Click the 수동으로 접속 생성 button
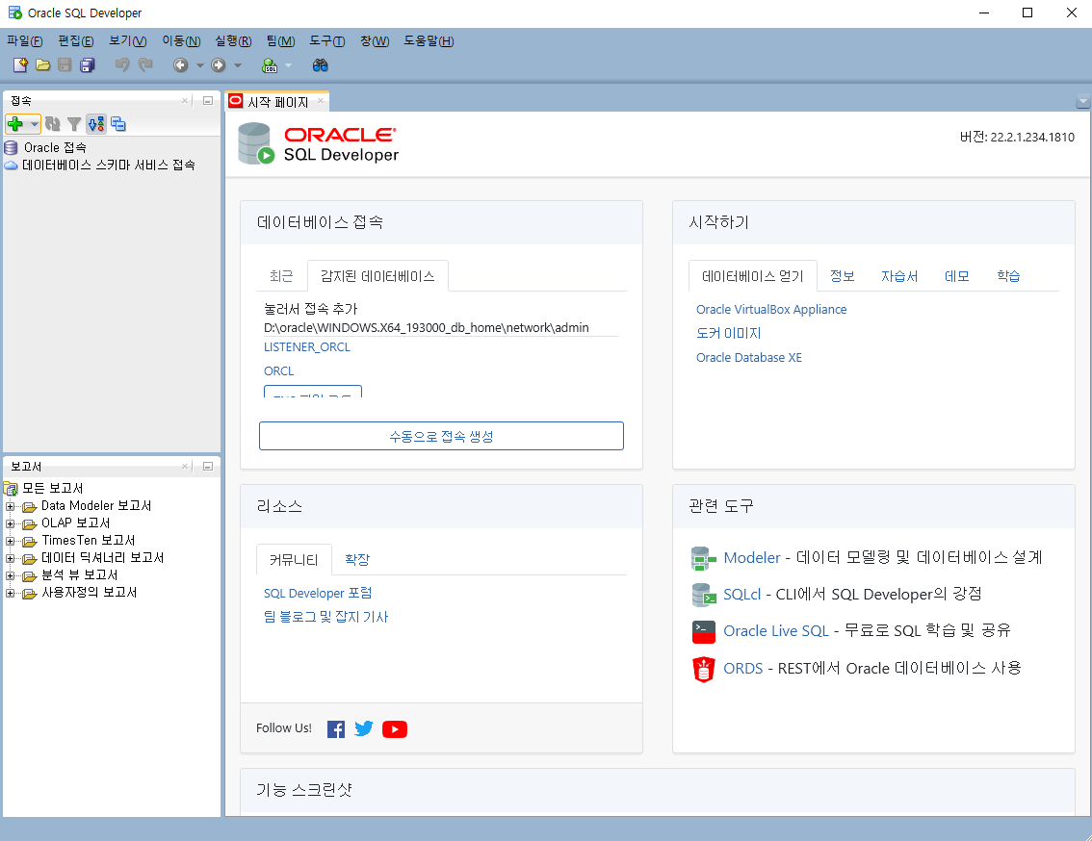1092x841 pixels. (x=442, y=436)
